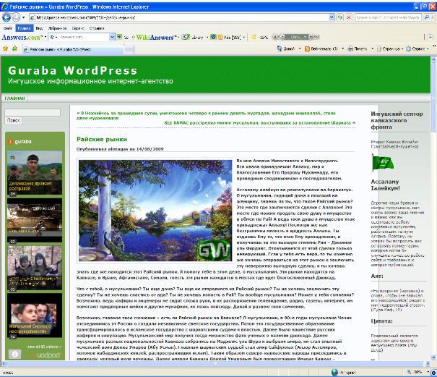Click the vodpod logo

(45, 355)
